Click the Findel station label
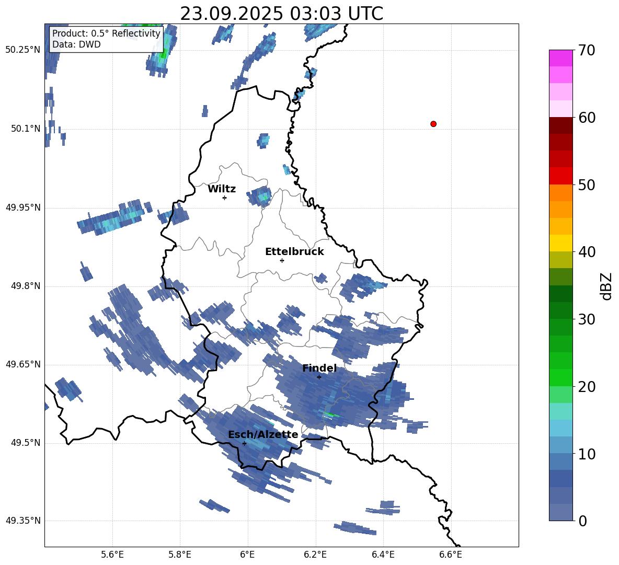Screen dimensions: 619x565 [x=319, y=368]
